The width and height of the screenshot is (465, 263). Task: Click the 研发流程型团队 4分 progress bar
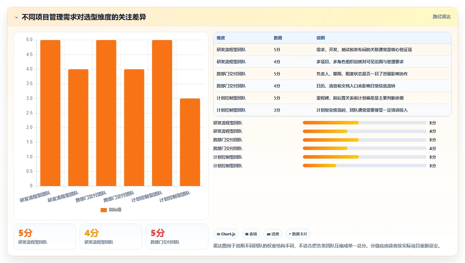tap(365, 131)
